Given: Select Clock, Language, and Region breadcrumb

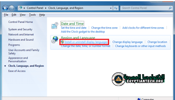Looking at the screenshot, I should click(x=66, y=8).
